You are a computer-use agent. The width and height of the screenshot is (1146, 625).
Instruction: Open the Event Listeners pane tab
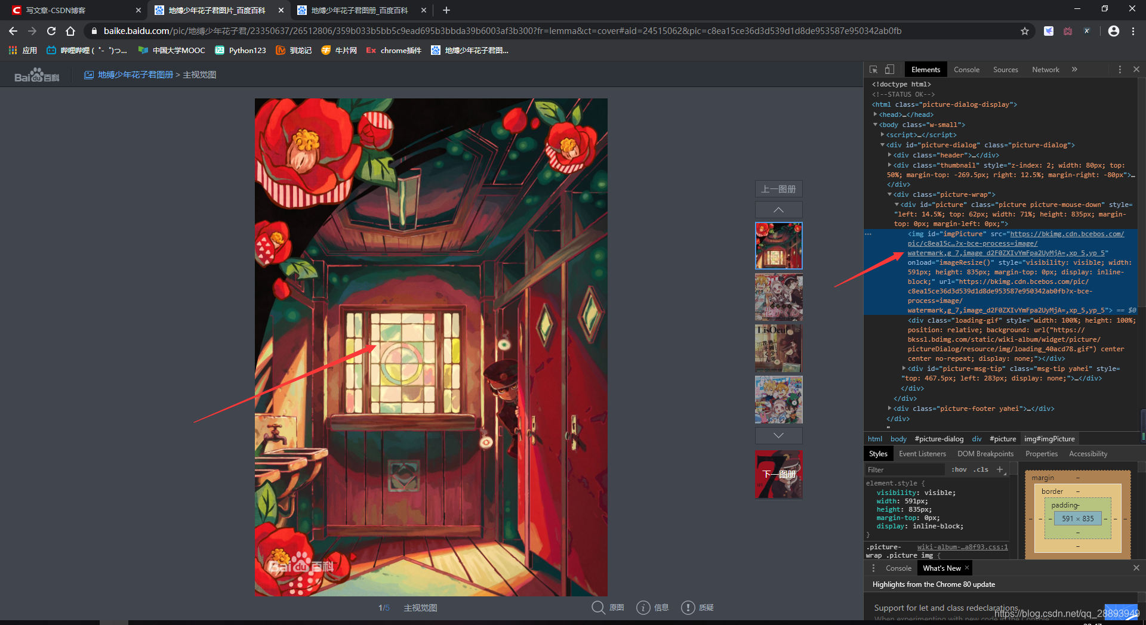click(922, 454)
